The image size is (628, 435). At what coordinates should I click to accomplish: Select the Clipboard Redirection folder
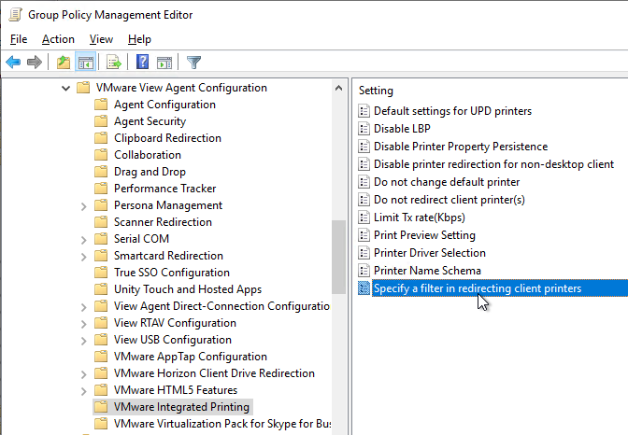pyautogui.click(x=167, y=138)
